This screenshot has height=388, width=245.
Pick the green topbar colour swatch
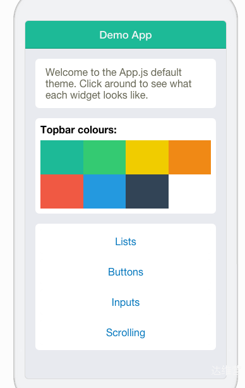point(104,157)
